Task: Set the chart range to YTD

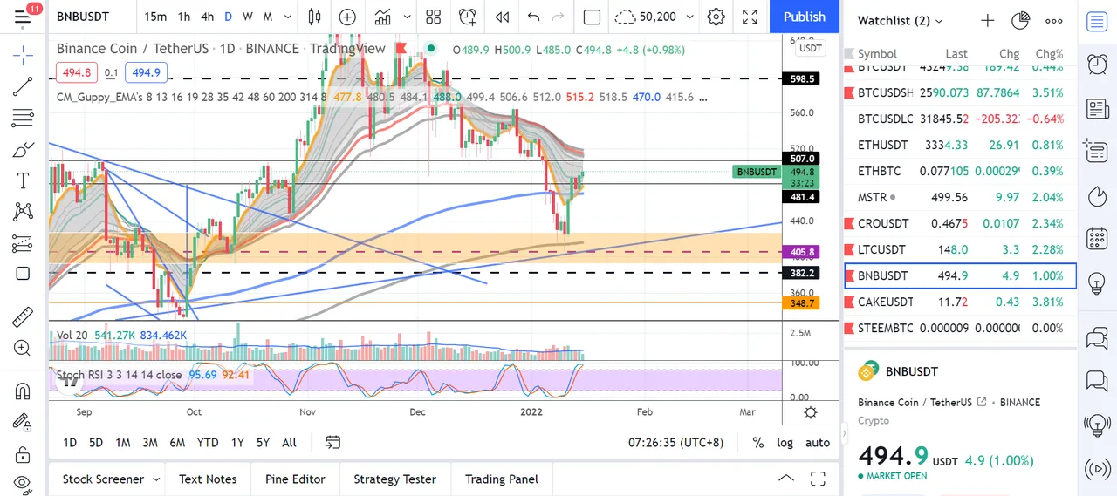Action: pyautogui.click(x=208, y=443)
